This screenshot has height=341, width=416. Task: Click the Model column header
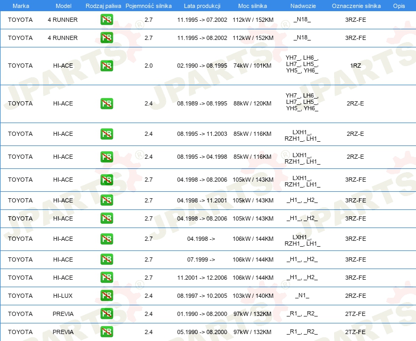[x=63, y=6]
